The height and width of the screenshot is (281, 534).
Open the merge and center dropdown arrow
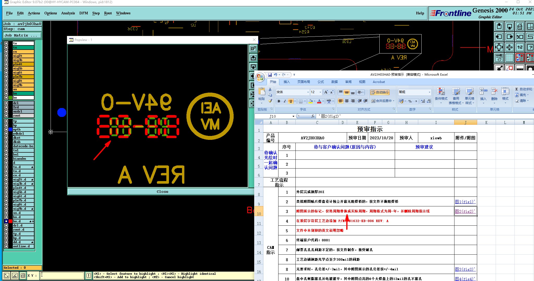[393, 101]
